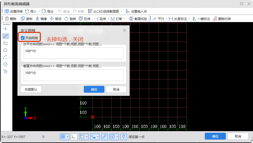Select 长度标注 length dimension tool
Screen dimensions: 253x143
(178, 19)
